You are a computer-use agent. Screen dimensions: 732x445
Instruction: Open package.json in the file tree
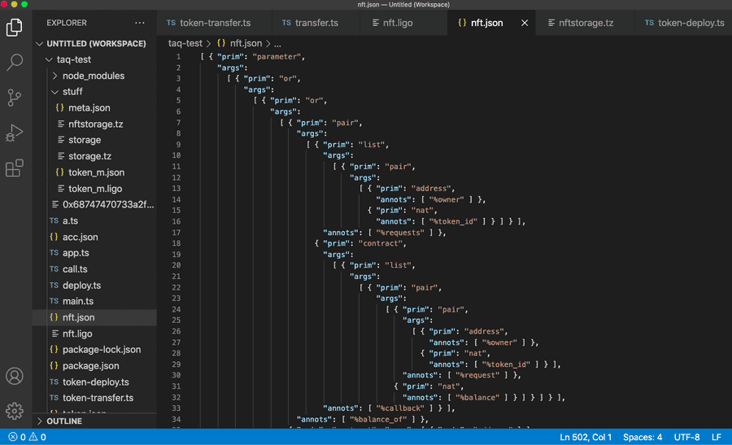click(x=90, y=366)
